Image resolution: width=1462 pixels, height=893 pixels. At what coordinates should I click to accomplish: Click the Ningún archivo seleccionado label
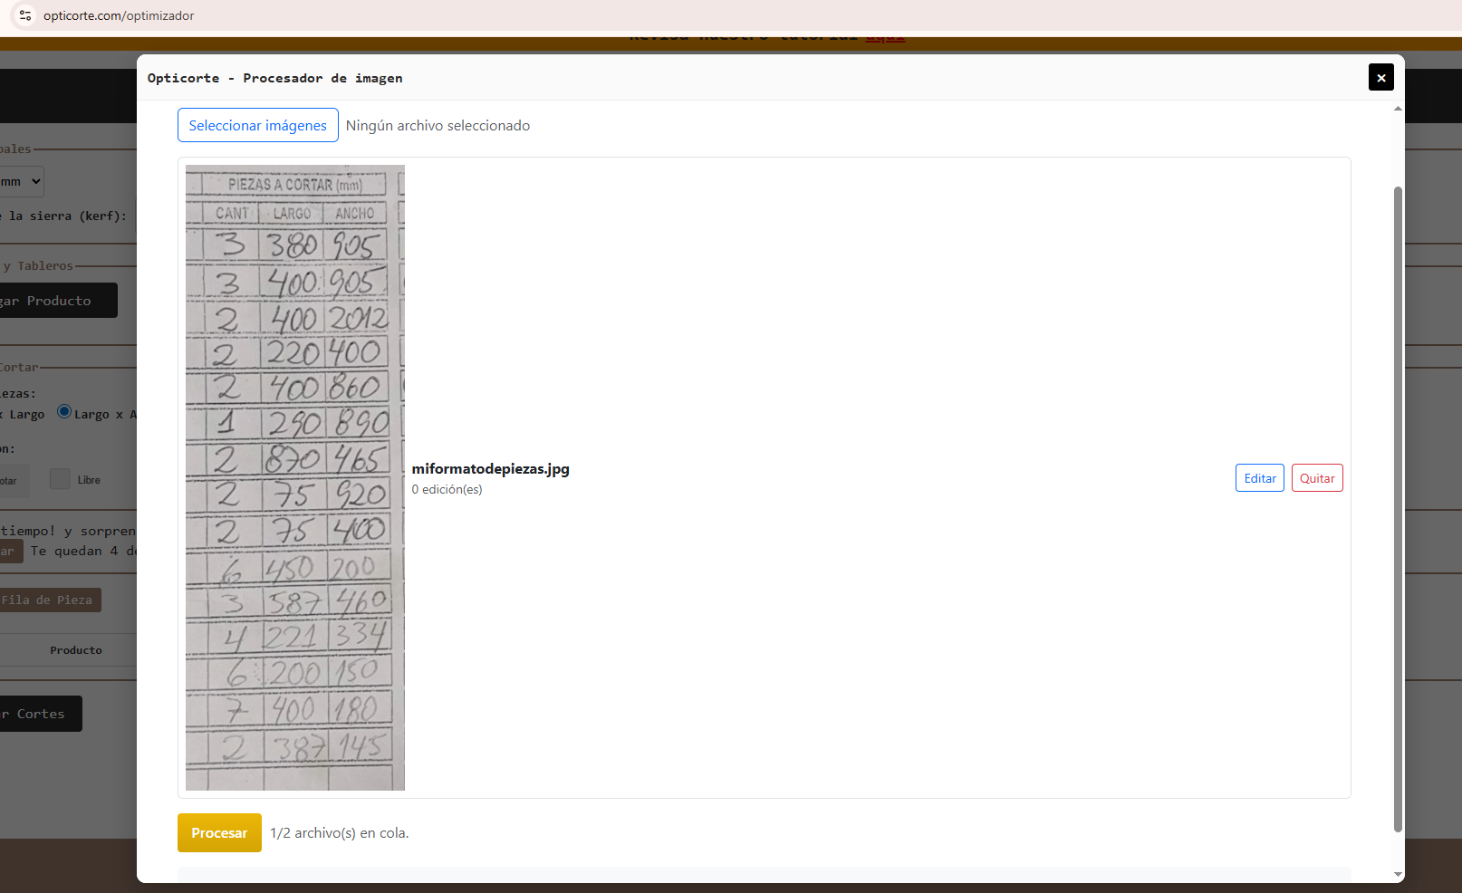pyautogui.click(x=438, y=126)
